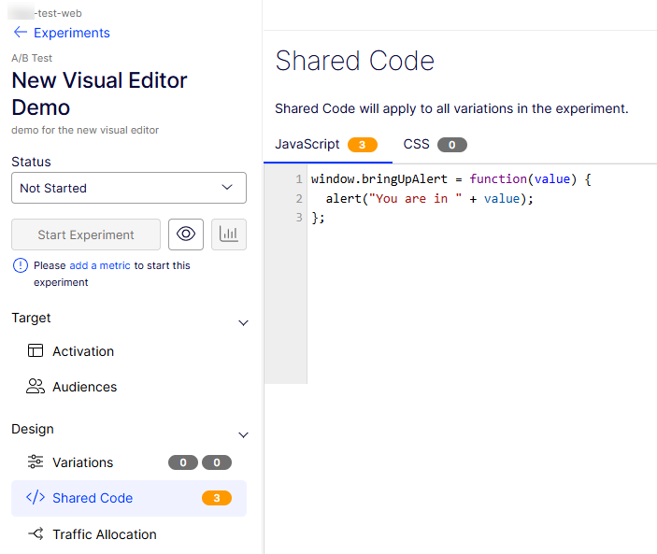
Task: Follow the 'add a metric' link
Action: tap(100, 265)
